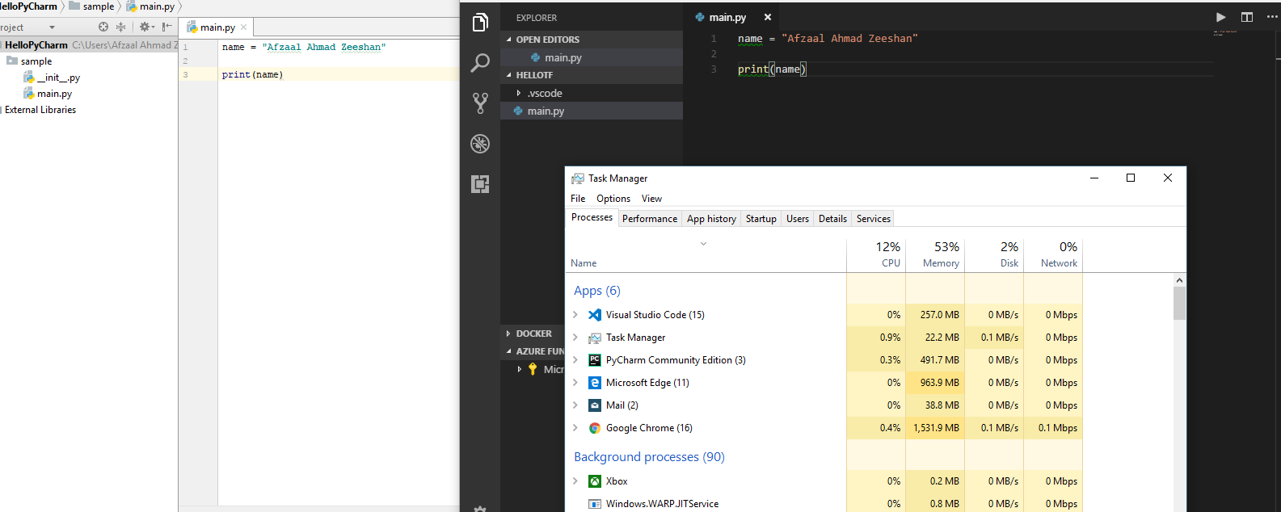Sort processes by Name column
The height and width of the screenshot is (512, 1281).
706,254
